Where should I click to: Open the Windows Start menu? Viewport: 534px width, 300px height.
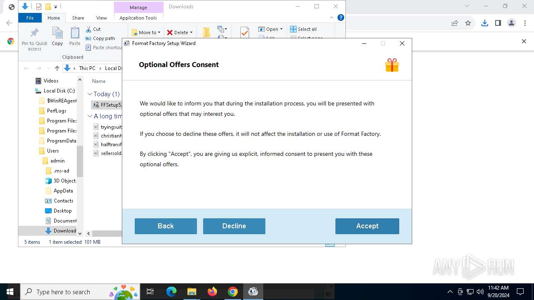point(10,292)
